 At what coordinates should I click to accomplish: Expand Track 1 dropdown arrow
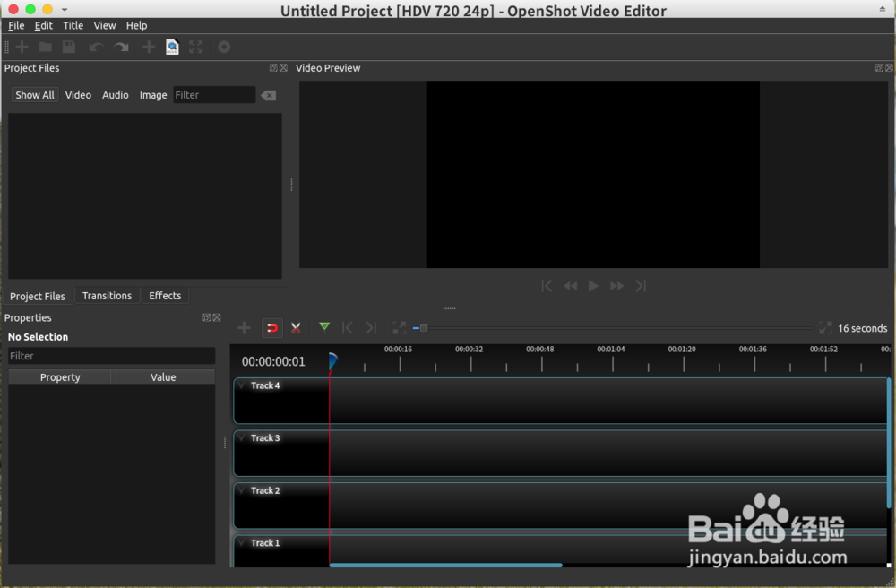click(x=242, y=543)
